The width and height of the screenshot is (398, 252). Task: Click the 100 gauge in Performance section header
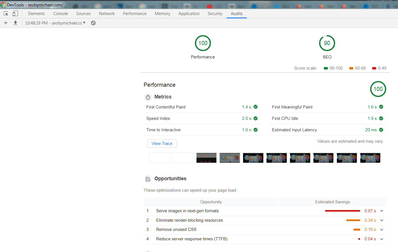coord(378,89)
